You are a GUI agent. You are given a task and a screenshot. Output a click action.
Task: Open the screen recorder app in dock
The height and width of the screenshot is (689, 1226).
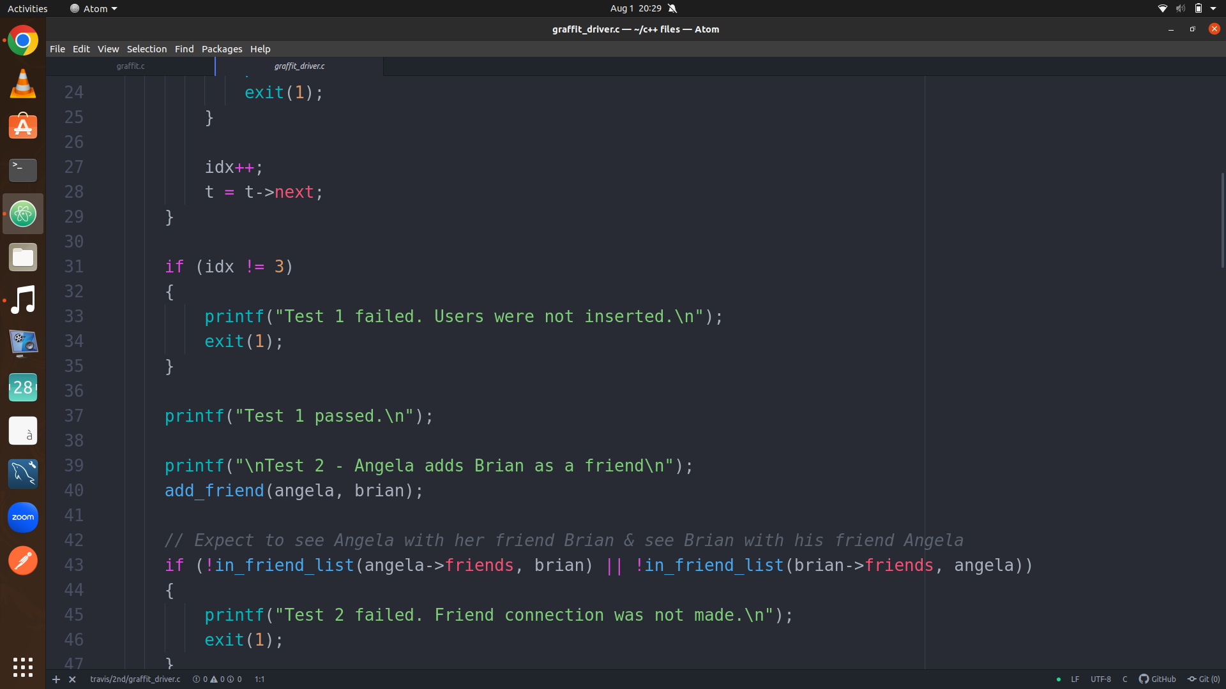23,344
